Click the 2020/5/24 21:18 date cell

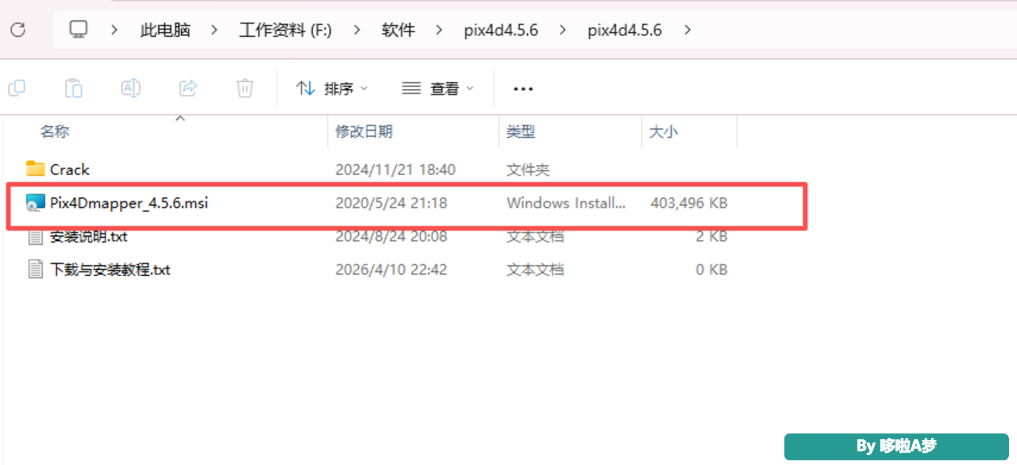(391, 203)
